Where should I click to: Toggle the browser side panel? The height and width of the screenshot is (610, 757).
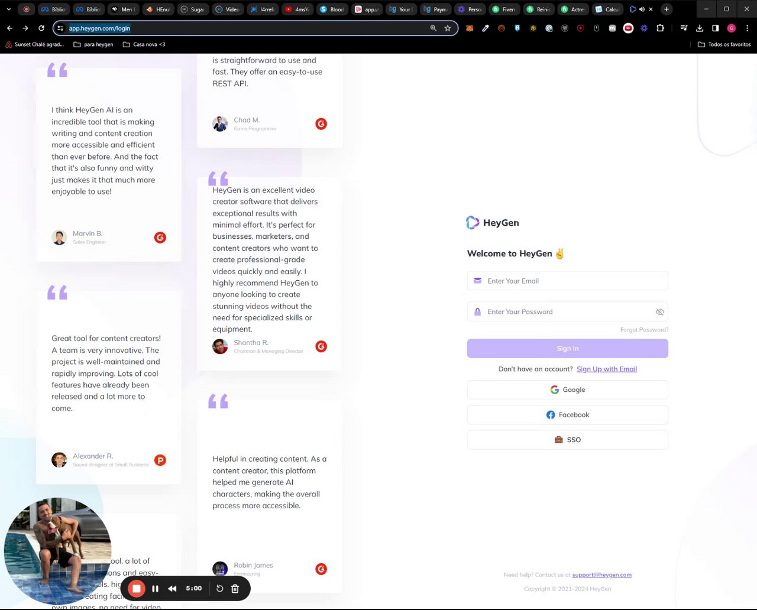pos(716,28)
